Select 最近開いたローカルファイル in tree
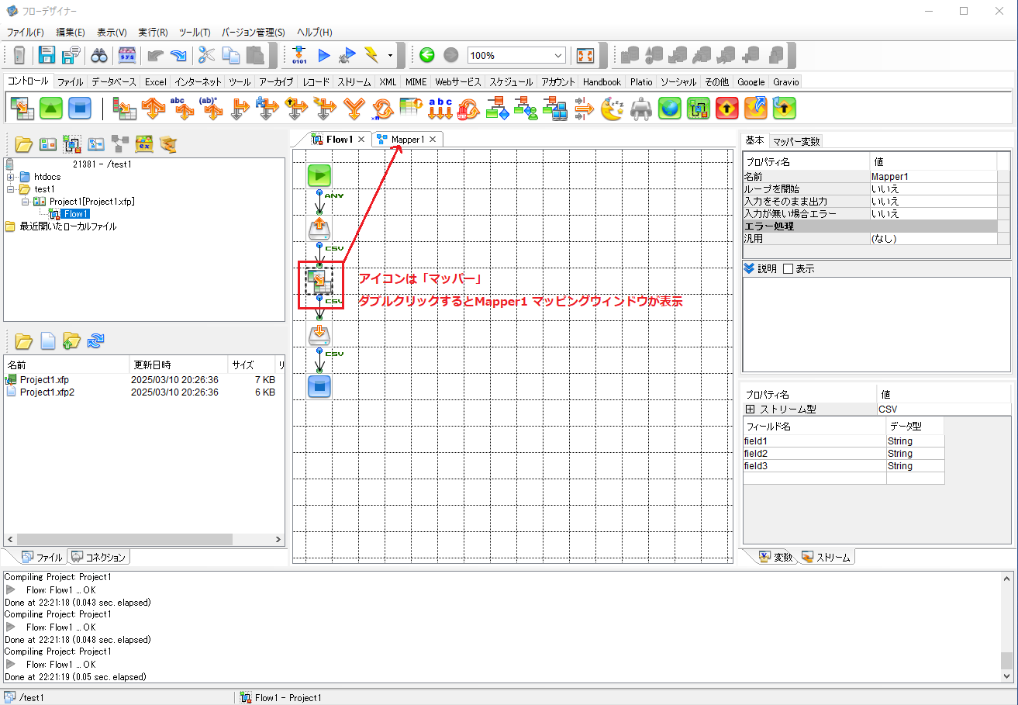Viewport: 1018px width, 705px height. tap(67, 226)
